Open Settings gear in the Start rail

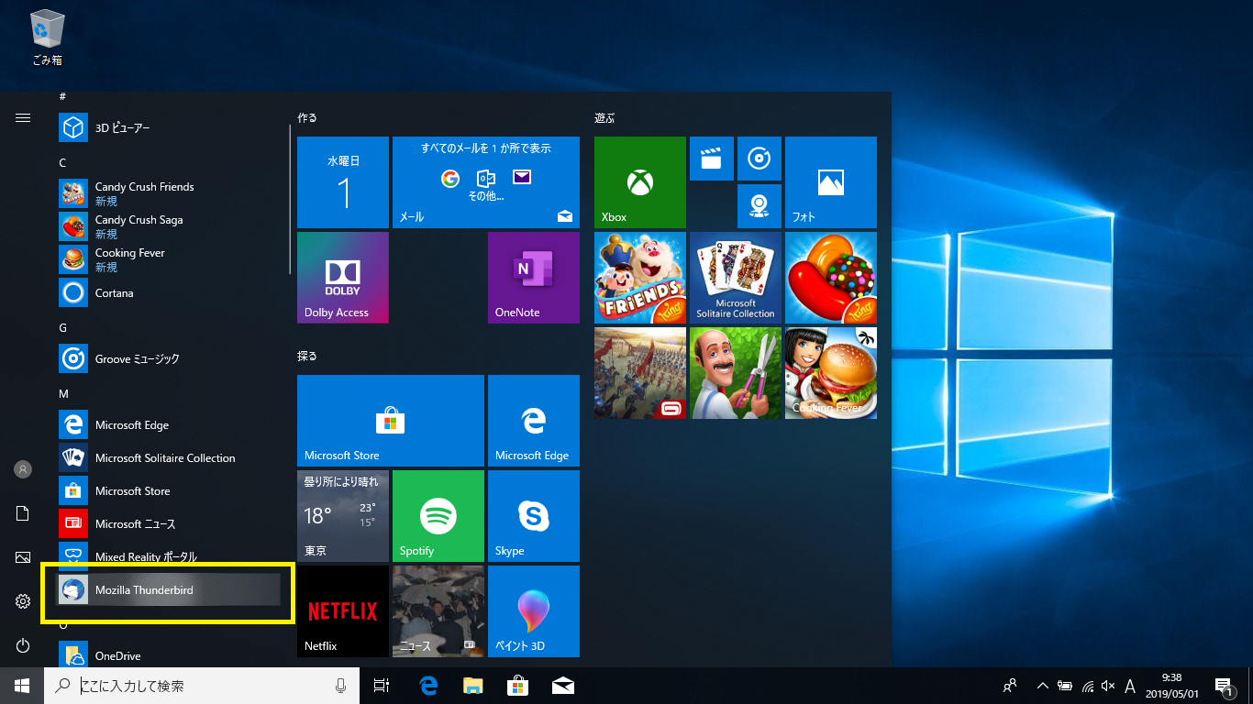click(x=23, y=601)
